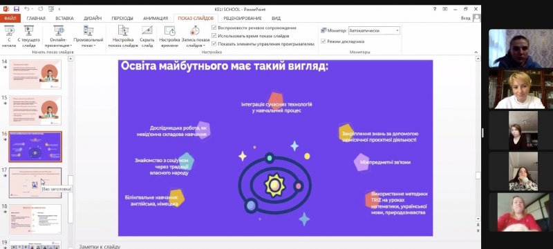This screenshot has height=249, width=553.
Task: Toggle the play narrations checkbox
Action: tap(214, 28)
